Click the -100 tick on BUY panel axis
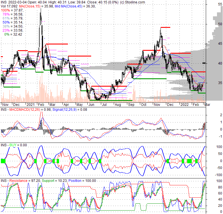 [x=218, y=175]
